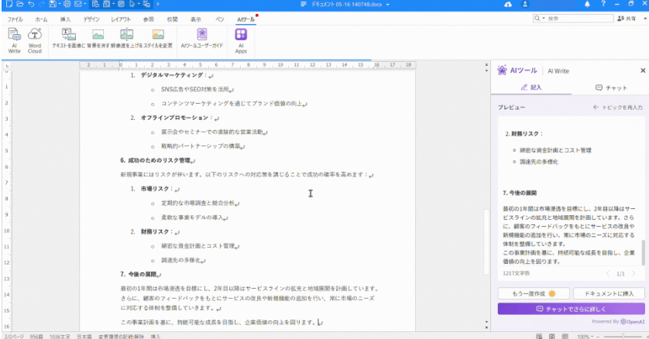Open the AI Write tool
The image size is (649, 339).
[x=15, y=40]
